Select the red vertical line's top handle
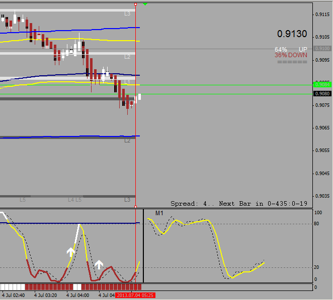333x300 pixels. point(136,4)
